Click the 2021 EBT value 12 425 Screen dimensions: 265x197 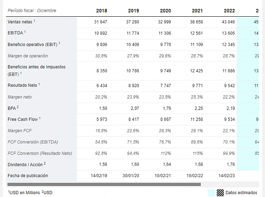[196, 71]
